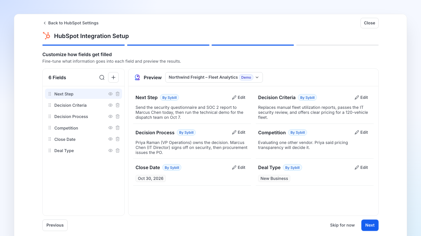Delete the Deal Type field
This screenshot has width=421, height=236.
point(118,151)
